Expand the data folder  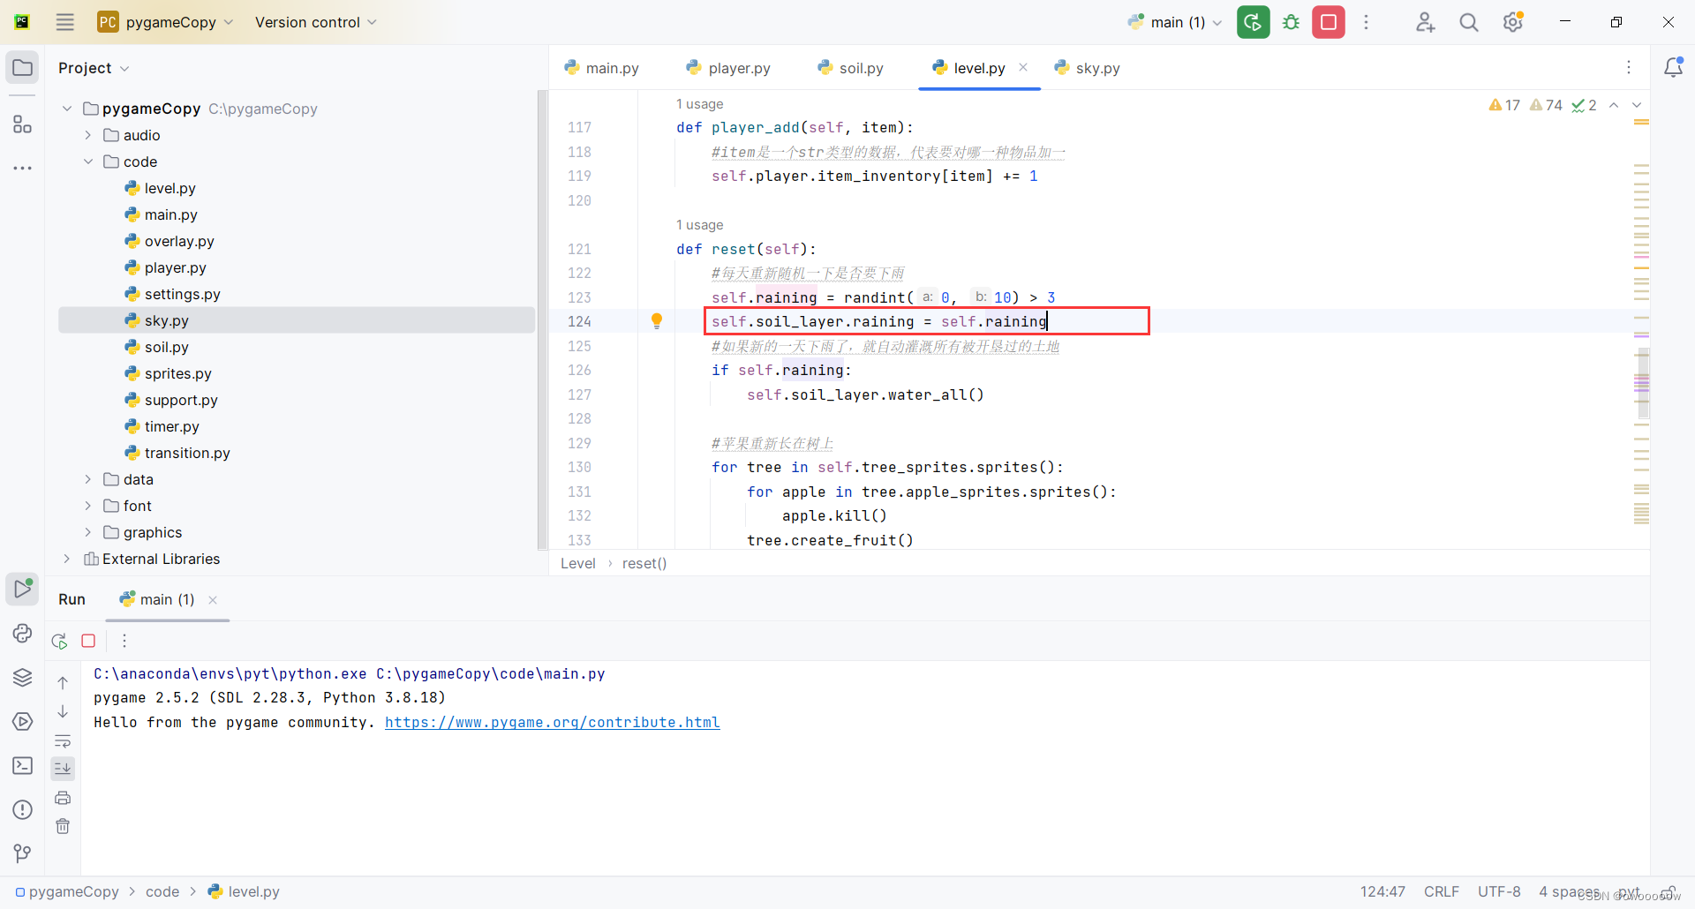(87, 479)
